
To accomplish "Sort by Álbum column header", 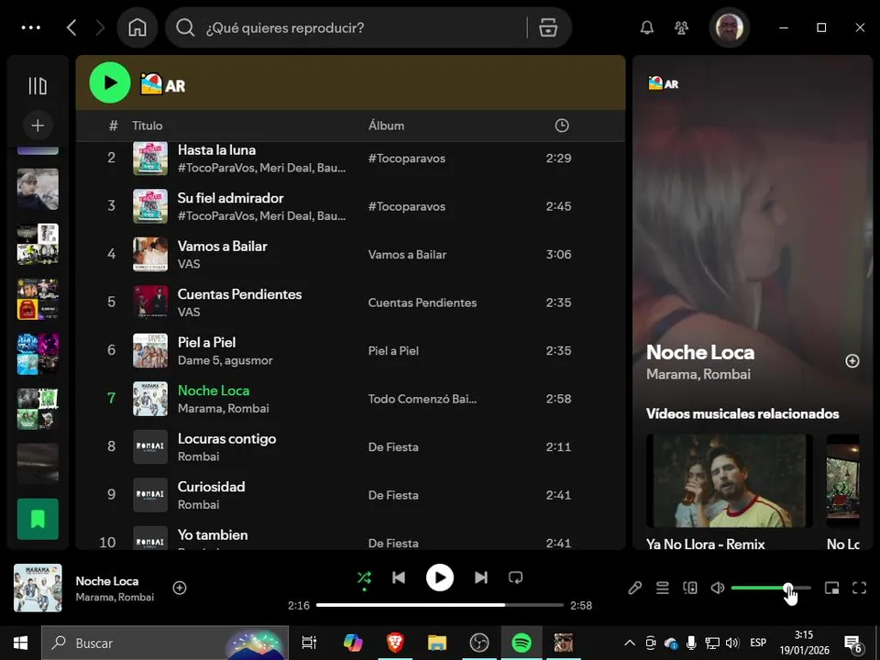I will 386,126.
